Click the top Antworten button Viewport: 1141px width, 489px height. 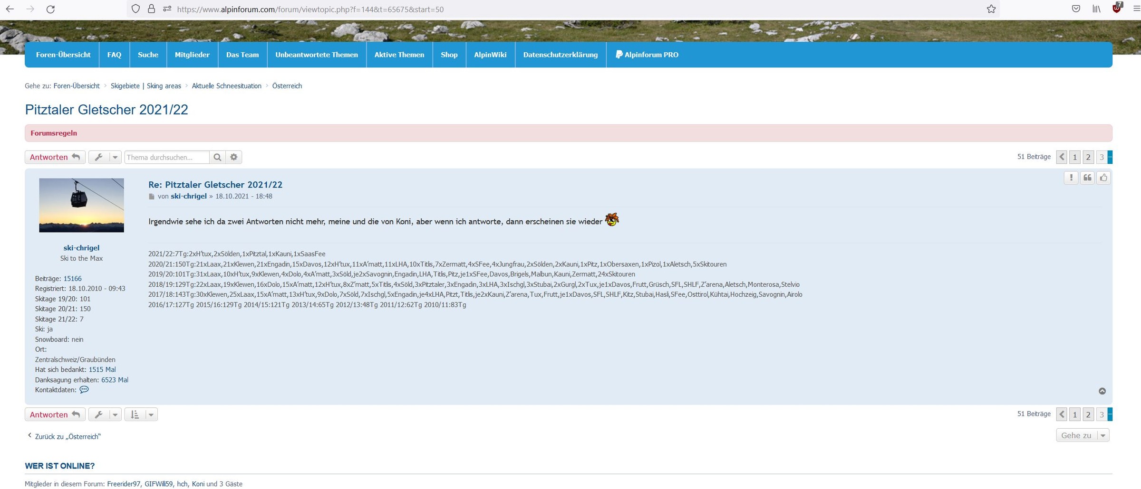coord(55,157)
